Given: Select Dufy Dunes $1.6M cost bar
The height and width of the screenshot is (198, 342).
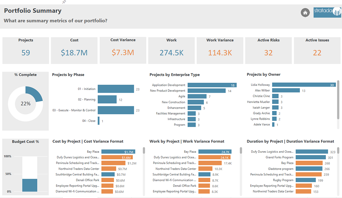Looking at the screenshot, I should [x=117, y=157].
